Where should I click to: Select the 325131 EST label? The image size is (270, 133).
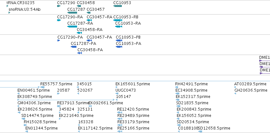(85, 109)
